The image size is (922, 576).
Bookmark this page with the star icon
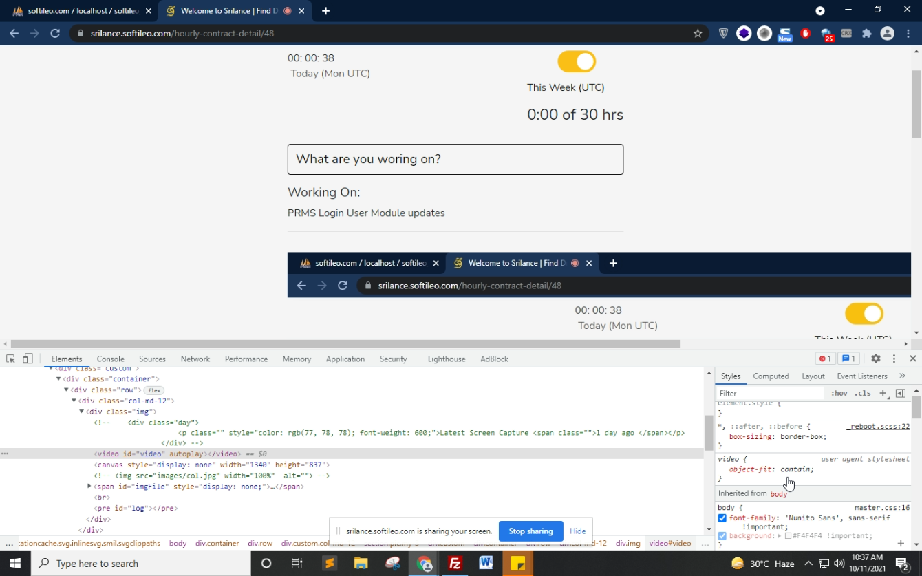[698, 33]
